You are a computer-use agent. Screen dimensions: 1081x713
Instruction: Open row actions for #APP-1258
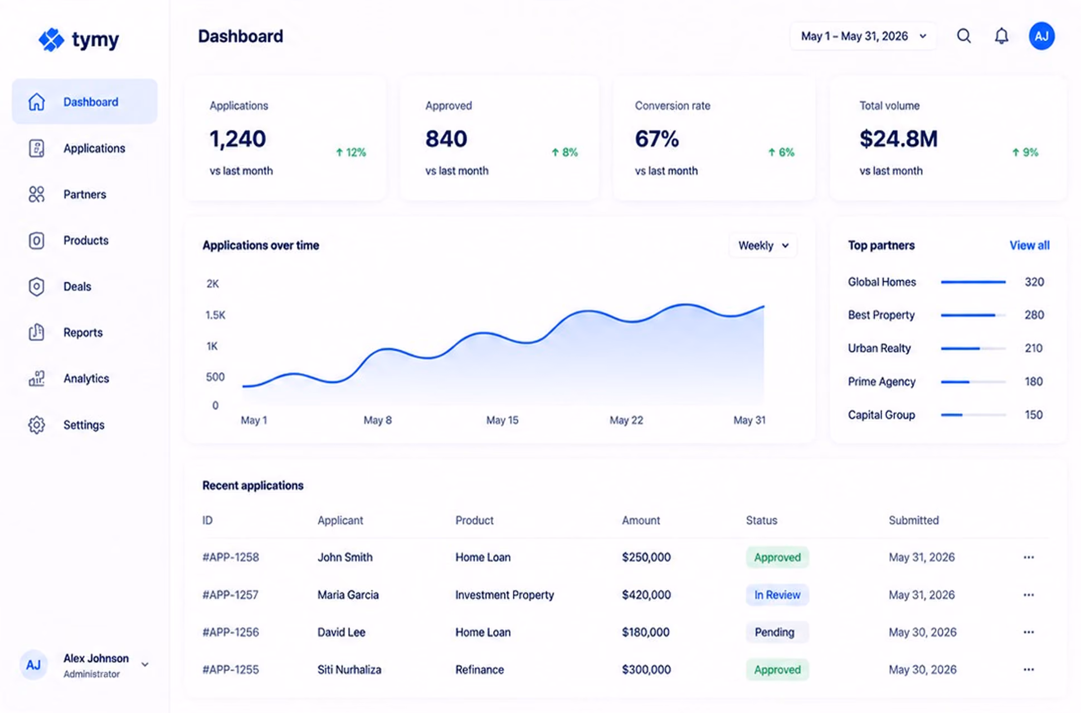(x=1029, y=557)
